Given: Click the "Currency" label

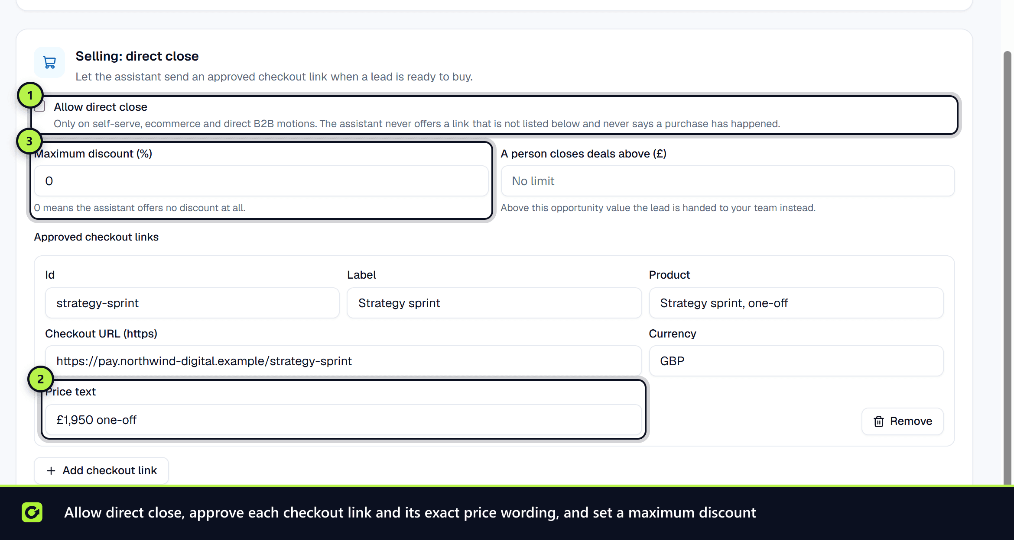Looking at the screenshot, I should (x=672, y=334).
